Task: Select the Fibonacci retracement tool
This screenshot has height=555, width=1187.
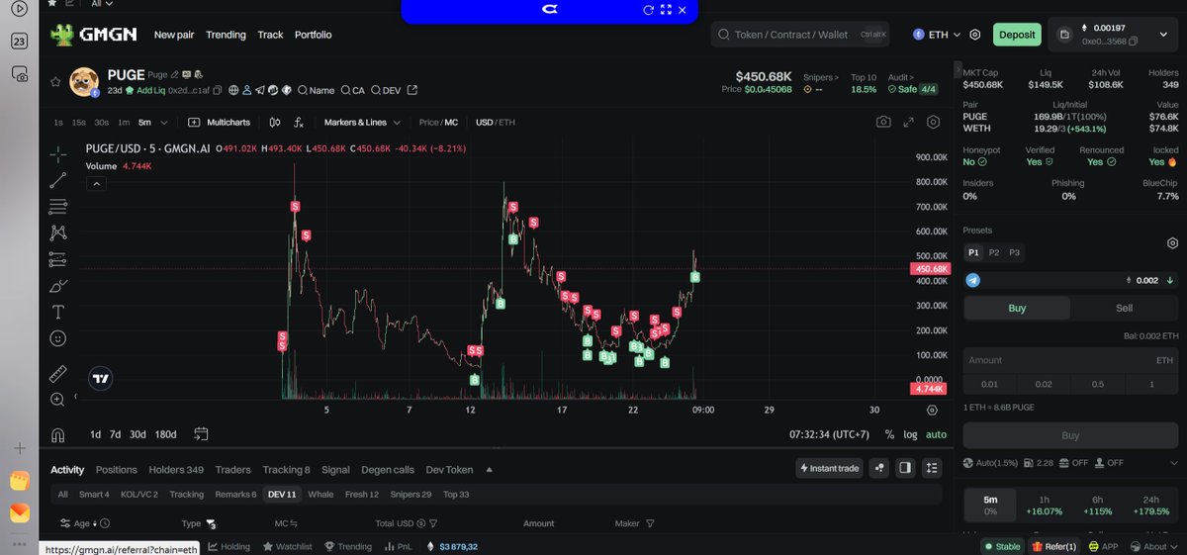Action: 58,207
